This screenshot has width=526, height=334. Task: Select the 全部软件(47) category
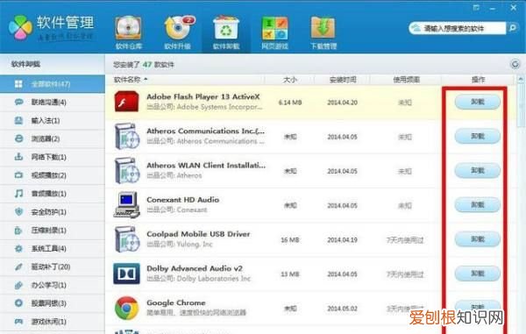[53, 84]
